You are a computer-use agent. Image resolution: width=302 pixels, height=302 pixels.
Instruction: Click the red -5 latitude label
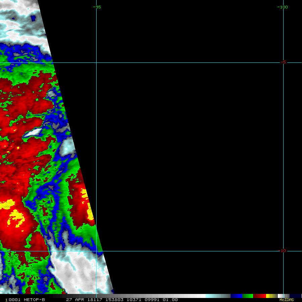tap(284, 62)
